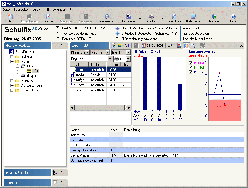
Task: Click the auf Update prüfen link
Action: point(196,34)
